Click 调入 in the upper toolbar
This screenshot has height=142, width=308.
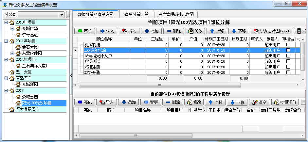tap(107, 31)
